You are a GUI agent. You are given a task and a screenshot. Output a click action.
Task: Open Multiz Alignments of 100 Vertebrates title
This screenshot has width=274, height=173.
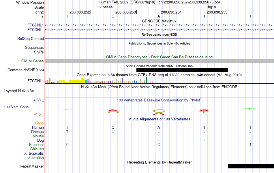159,119
